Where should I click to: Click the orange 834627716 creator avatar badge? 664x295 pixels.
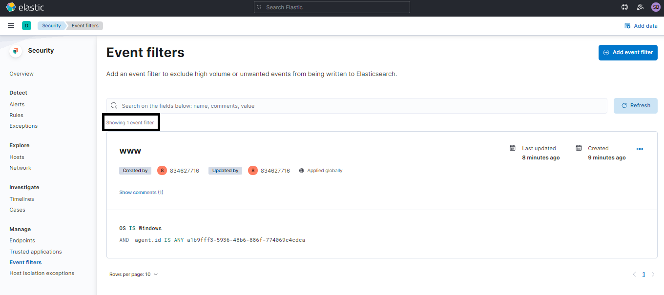[x=162, y=170]
